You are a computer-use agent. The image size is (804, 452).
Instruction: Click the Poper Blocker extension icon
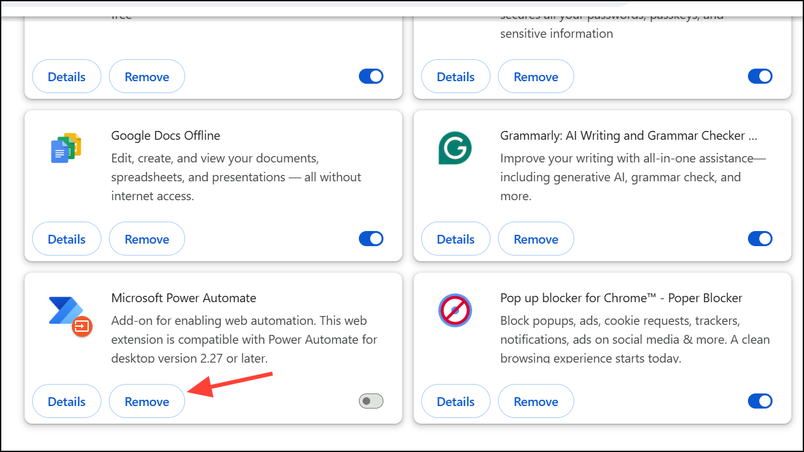[455, 310]
